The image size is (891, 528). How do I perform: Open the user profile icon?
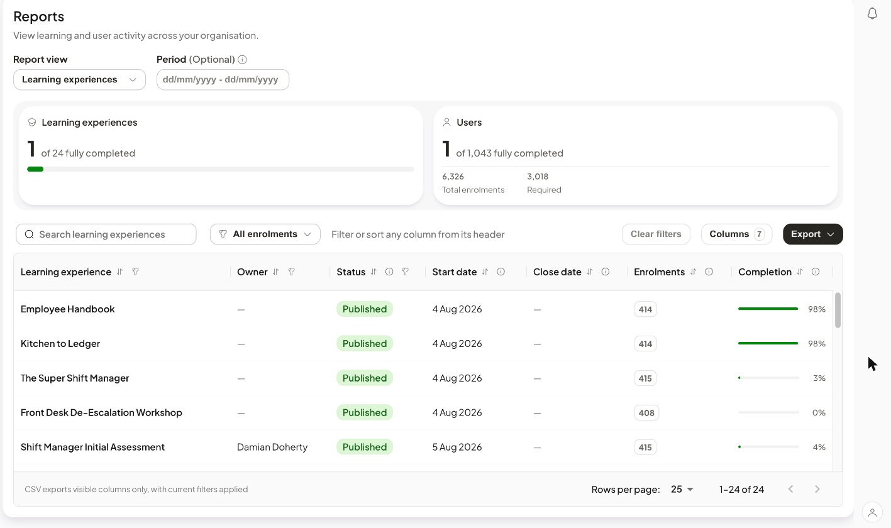click(x=872, y=512)
